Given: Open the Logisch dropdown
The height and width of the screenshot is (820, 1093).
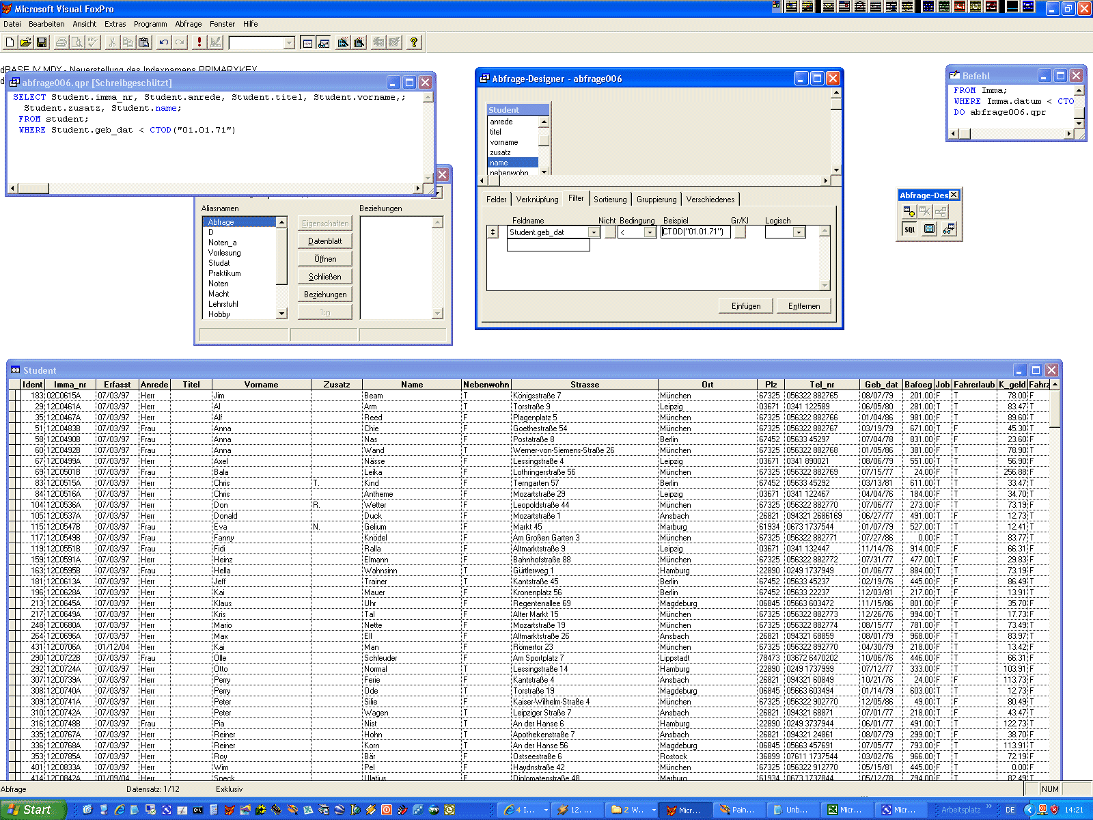Looking at the screenshot, I should click(799, 232).
